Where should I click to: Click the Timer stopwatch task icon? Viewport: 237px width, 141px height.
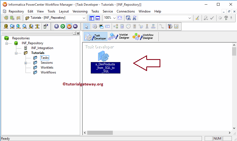[x=128, y=27]
